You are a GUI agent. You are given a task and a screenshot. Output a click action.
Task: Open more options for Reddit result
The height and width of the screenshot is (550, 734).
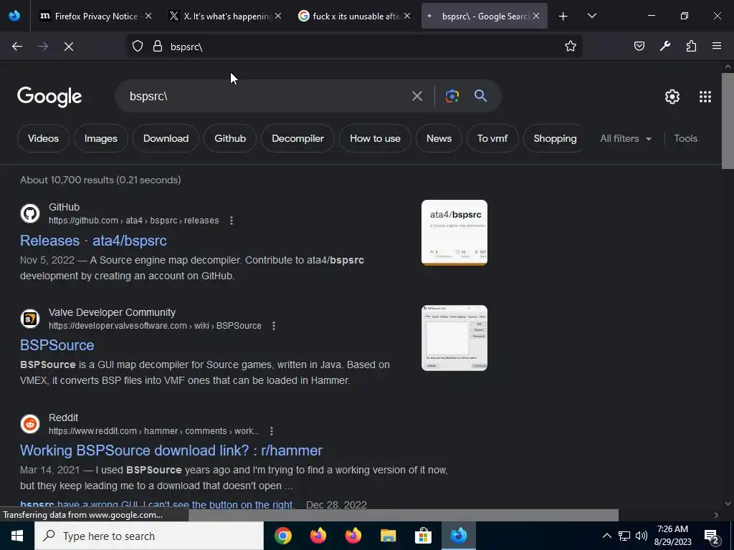click(272, 431)
